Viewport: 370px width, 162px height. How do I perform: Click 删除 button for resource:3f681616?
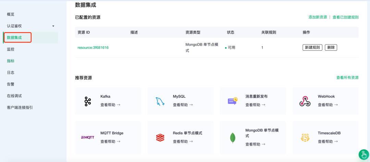point(331,47)
